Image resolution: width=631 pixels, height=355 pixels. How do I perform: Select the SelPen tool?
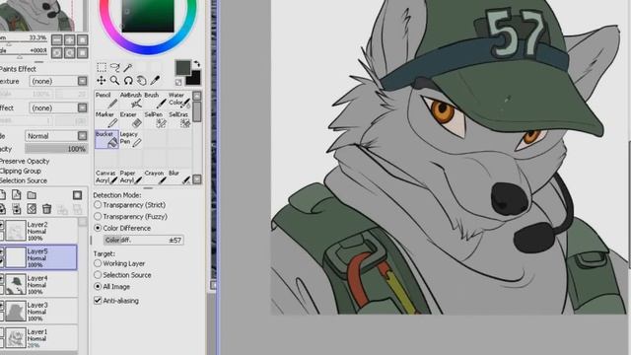pyautogui.click(x=155, y=119)
